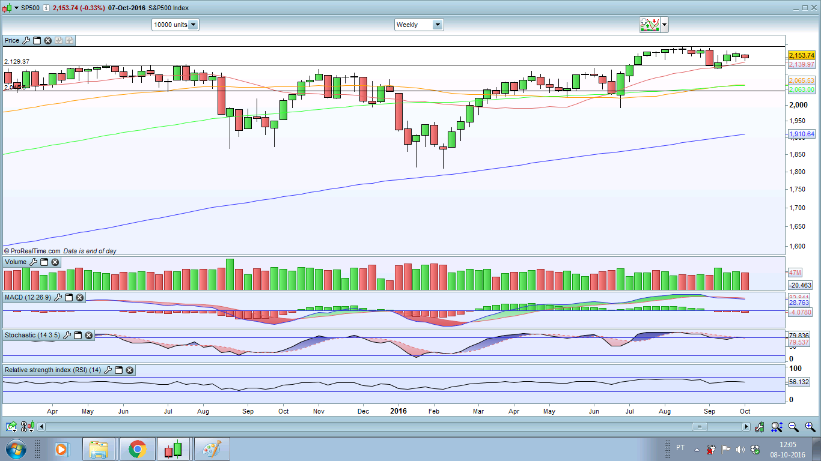Move the Price panel up
The width and height of the screenshot is (821, 461).
[x=69, y=40]
